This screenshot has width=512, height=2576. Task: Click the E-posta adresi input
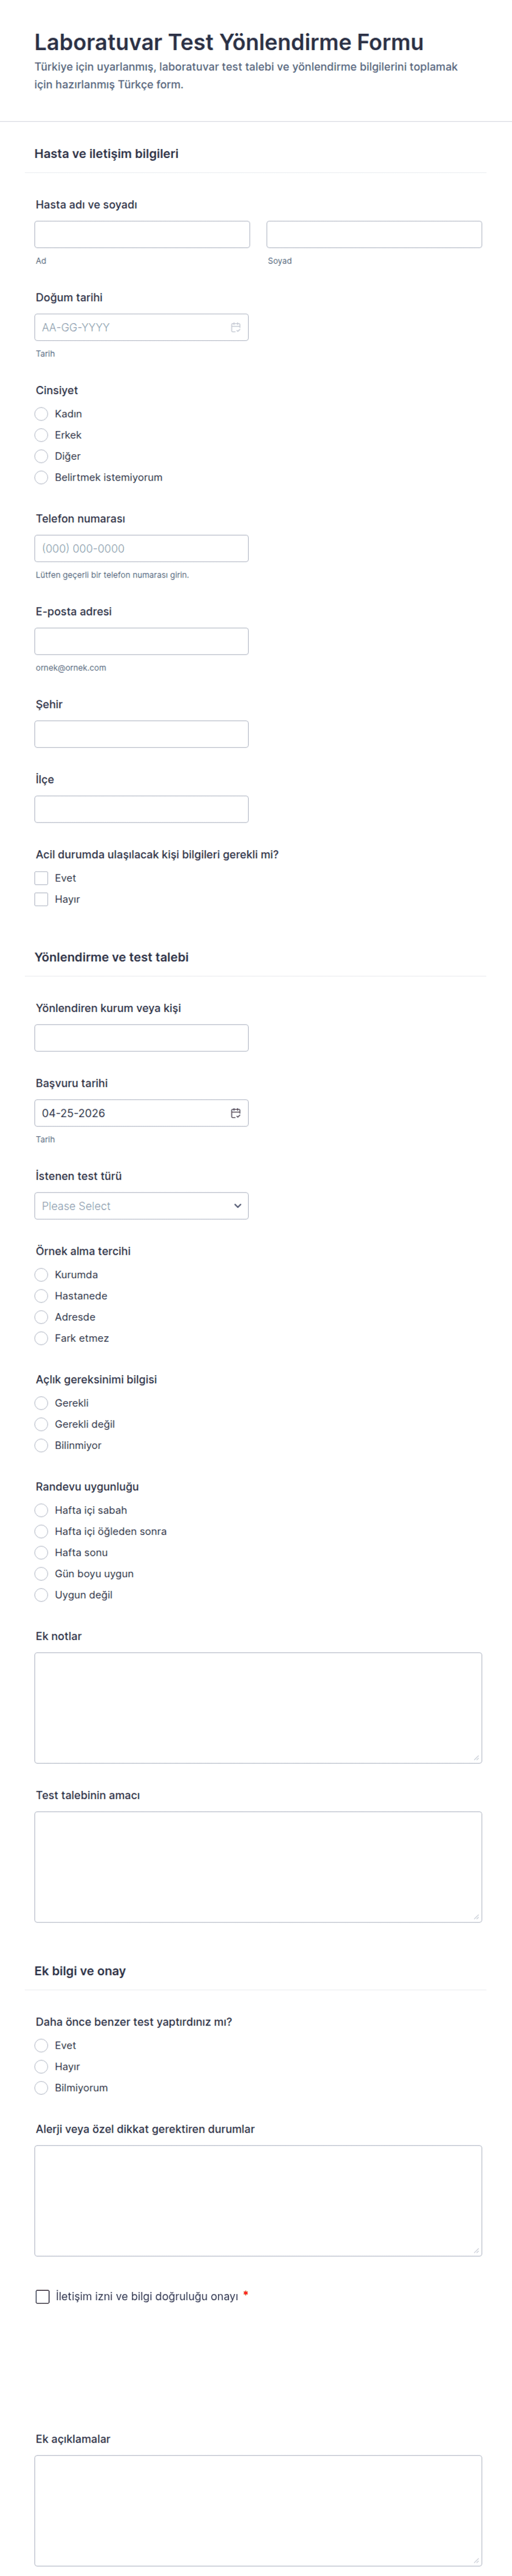141,641
